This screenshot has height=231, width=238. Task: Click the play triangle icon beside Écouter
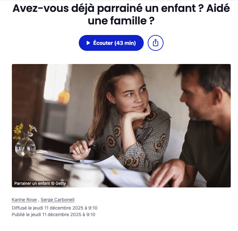tap(88, 43)
